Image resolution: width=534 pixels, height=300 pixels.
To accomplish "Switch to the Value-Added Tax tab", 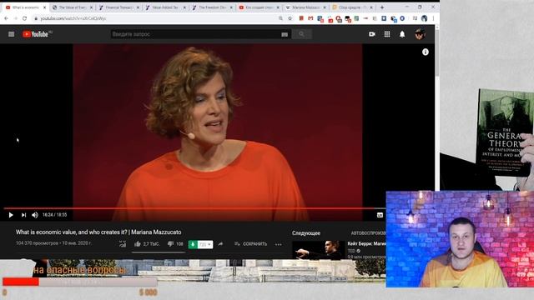I will click(165, 7).
